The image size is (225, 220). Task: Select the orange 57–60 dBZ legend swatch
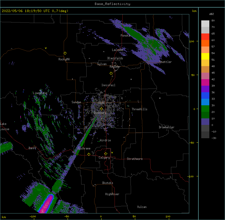[205, 43]
